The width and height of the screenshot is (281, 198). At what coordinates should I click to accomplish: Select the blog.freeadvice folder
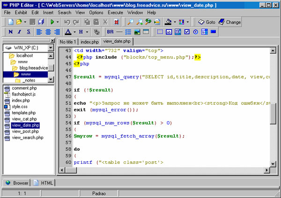point(34,68)
